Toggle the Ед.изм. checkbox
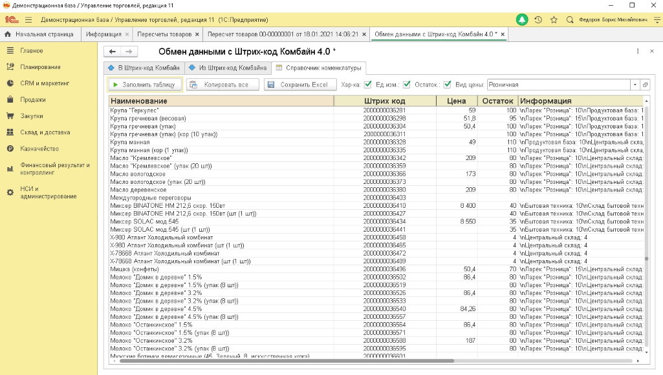Image resolution: width=663 pixels, height=375 pixels. point(406,85)
